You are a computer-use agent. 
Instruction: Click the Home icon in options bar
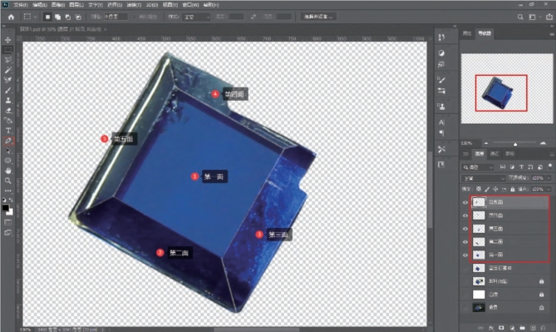click(11, 17)
